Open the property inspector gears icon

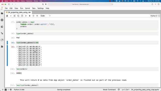[x=2, y=33]
